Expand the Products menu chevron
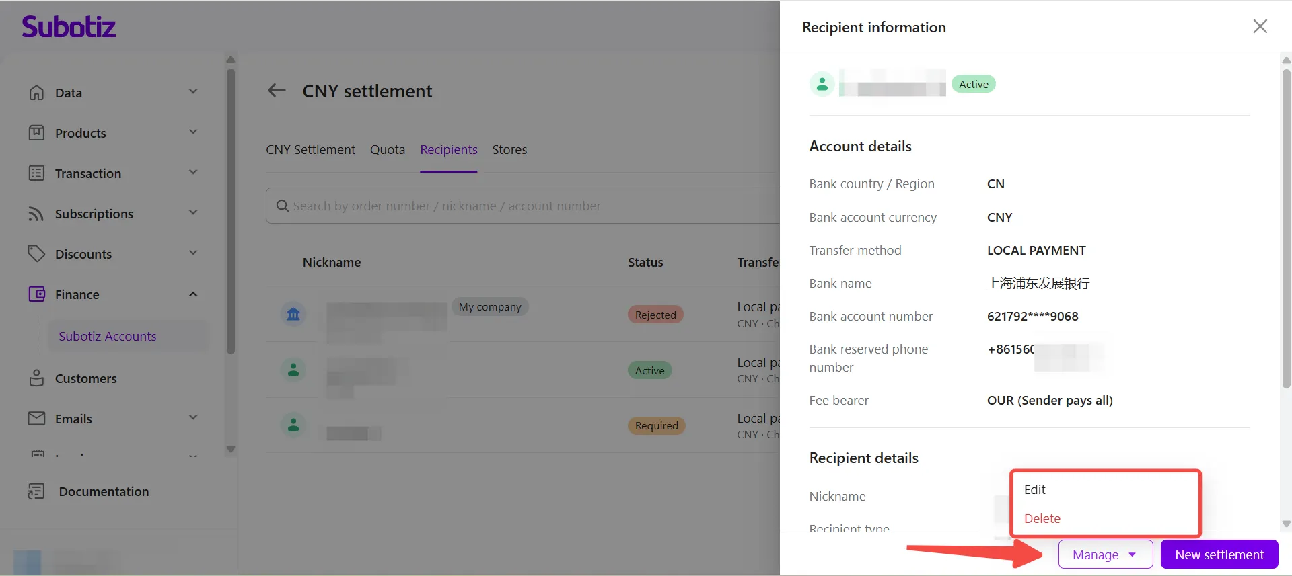Viewport: 1292px width, 576px height. [193, 132]
